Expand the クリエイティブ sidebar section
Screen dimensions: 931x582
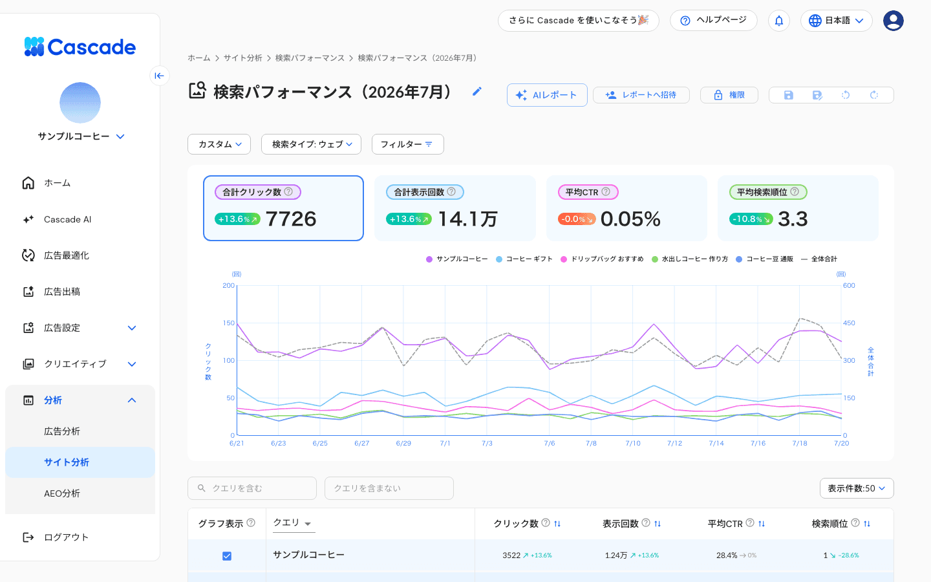[x=80, y=364]
